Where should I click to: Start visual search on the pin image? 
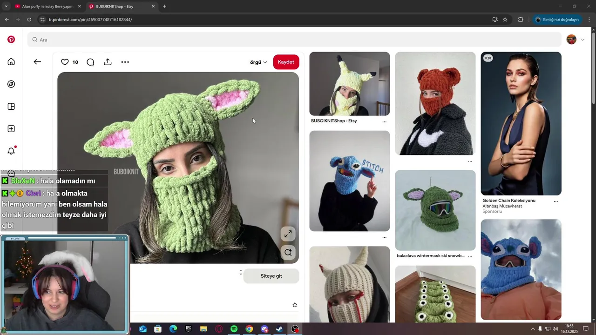(288, 252)
